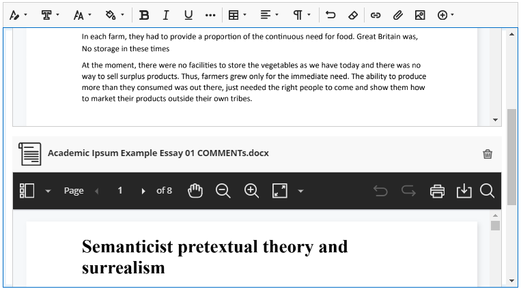521x289 pixels.
Task: Clear formatting with eraser icon
Action: (352, 14)
